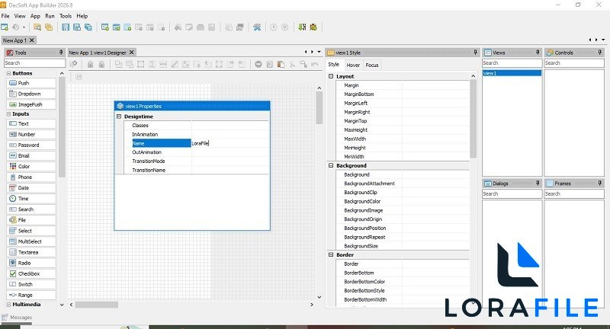610x329 pixels.
Task: Select the Push button tool
Action: tap(31, 83)
